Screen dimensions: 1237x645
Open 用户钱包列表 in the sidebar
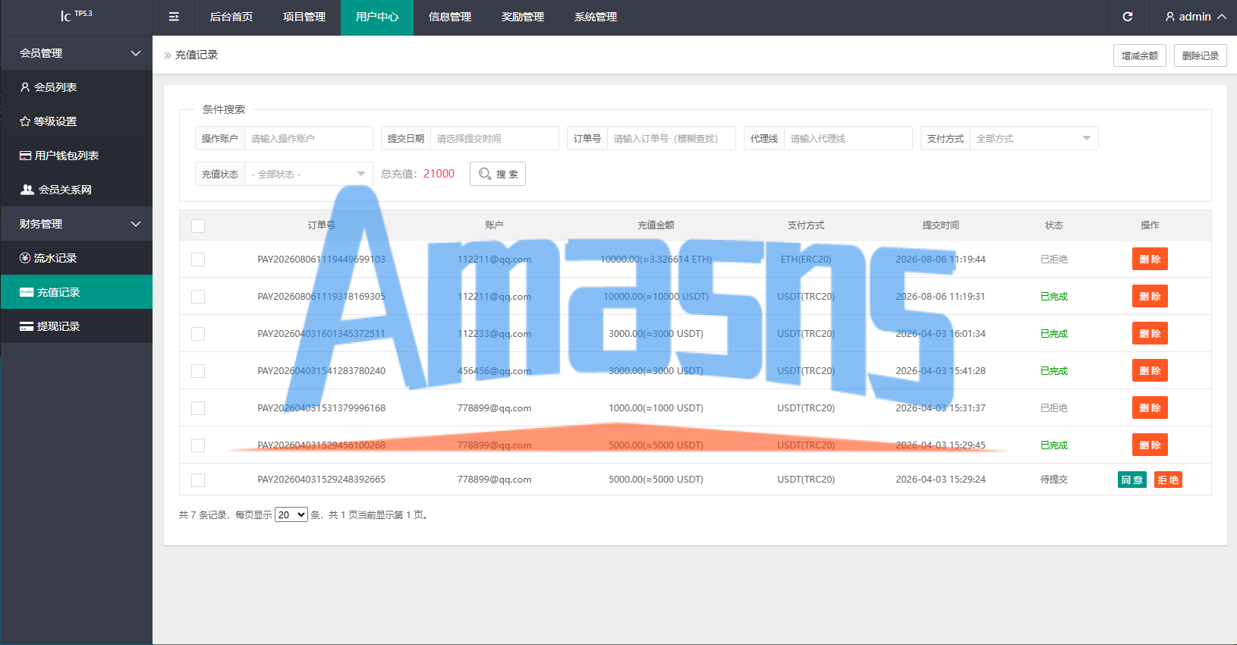[x=77, y=156]
